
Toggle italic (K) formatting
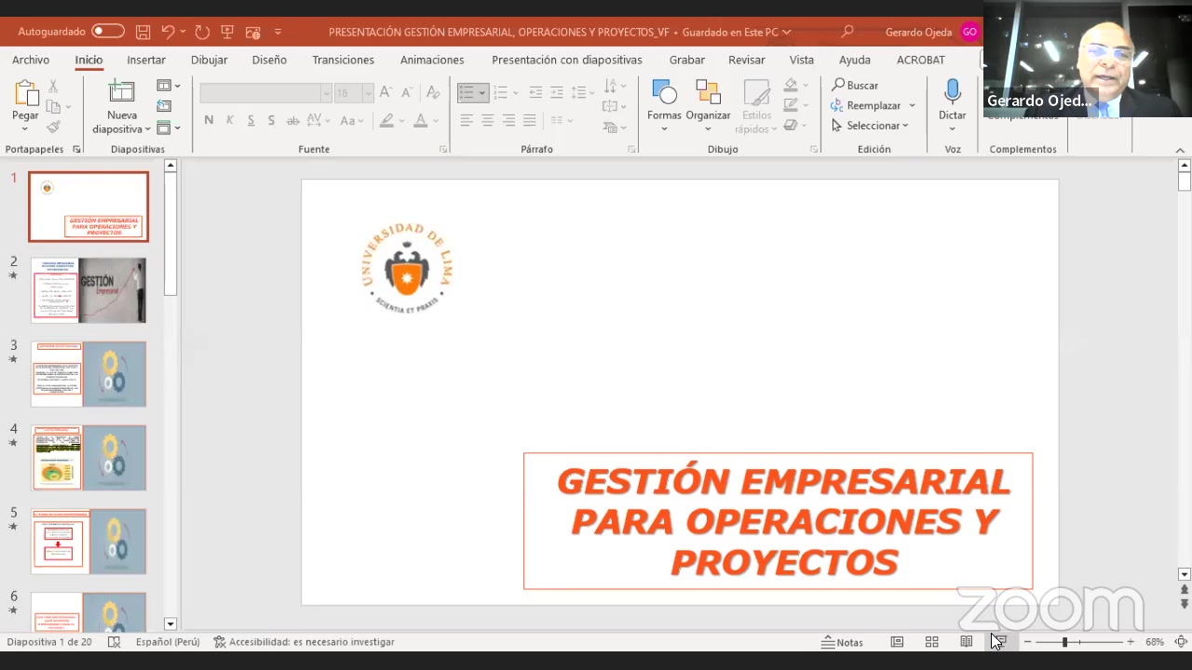(229, 120)
